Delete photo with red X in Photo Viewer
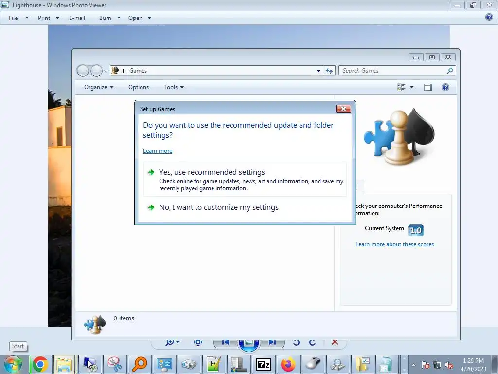This screenshot has width=498, height=374. pos(335,342)
